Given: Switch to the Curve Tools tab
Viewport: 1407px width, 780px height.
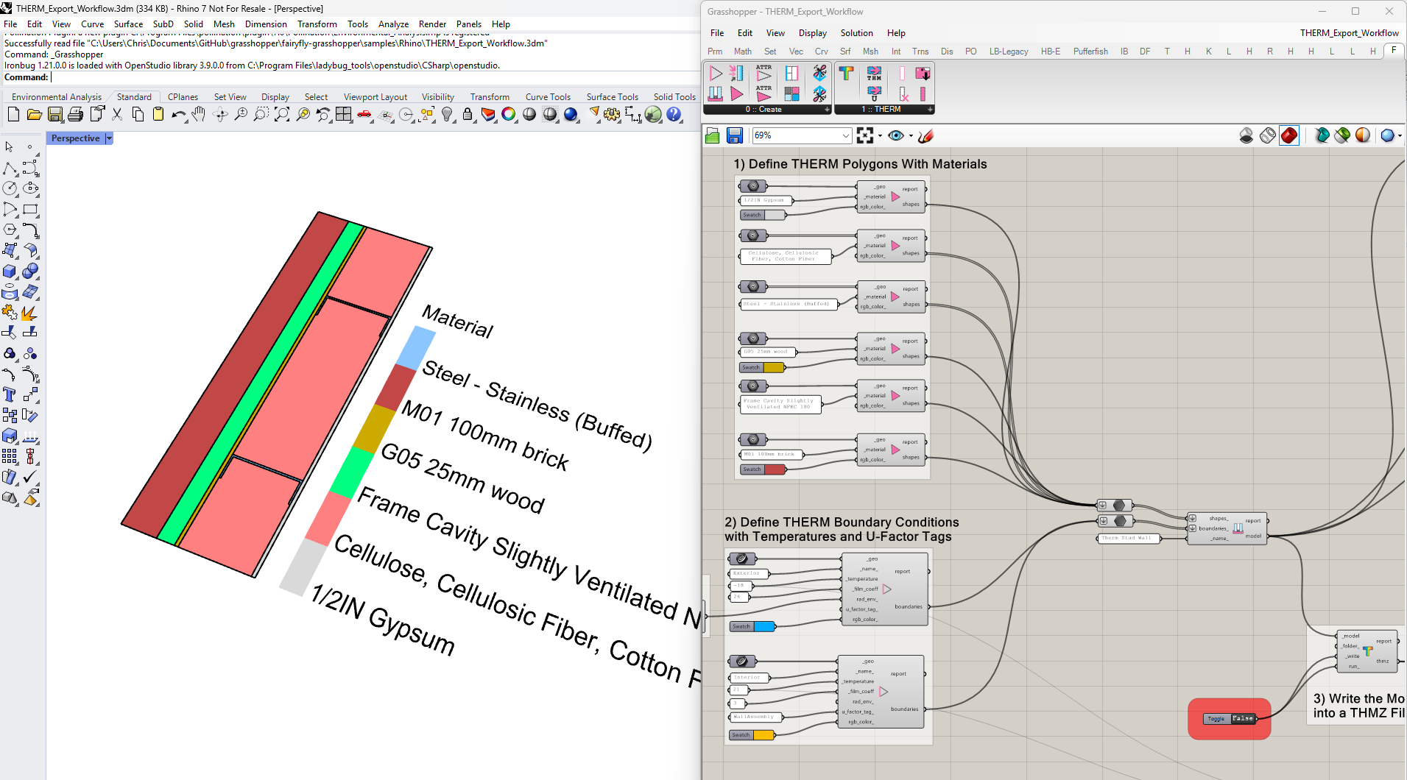Looking at the screenshot, I should [547, 97].
